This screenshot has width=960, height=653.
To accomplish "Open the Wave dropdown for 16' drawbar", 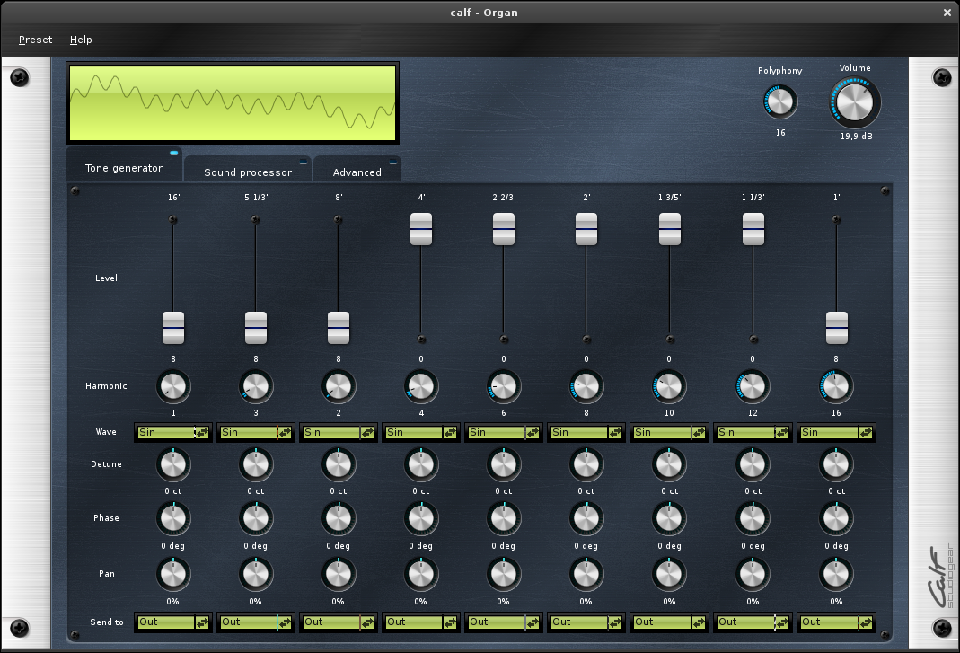I will [173, 432].
